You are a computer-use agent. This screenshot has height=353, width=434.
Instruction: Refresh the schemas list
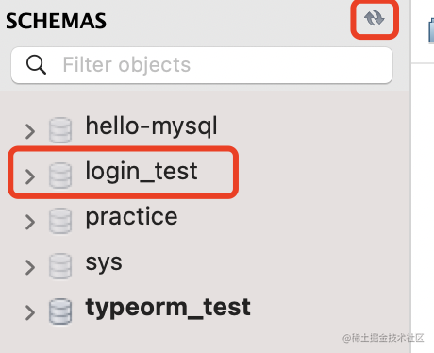point(375,18)
